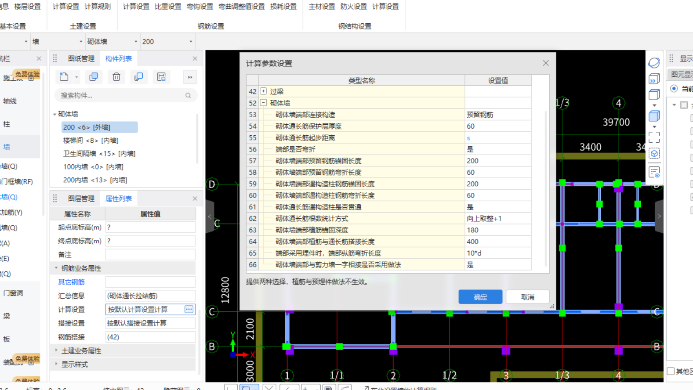Viewport: 693px width, 390px height.
Task: Click the 其它钢筋 link
Action: (x=71, y=282)
